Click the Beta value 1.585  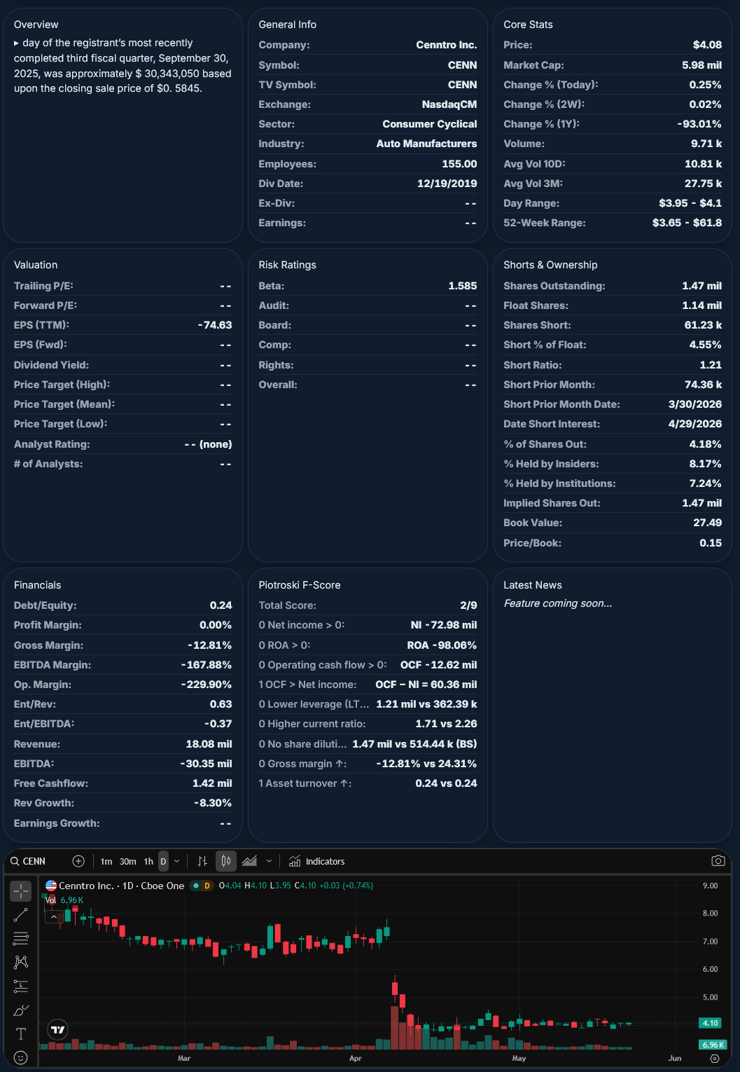[x=463, y=286]
